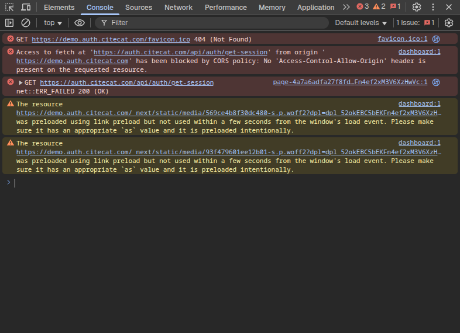460x333 pixels.
Task: Show more tabs with the double chevron
Action: (x=346, y=7)
